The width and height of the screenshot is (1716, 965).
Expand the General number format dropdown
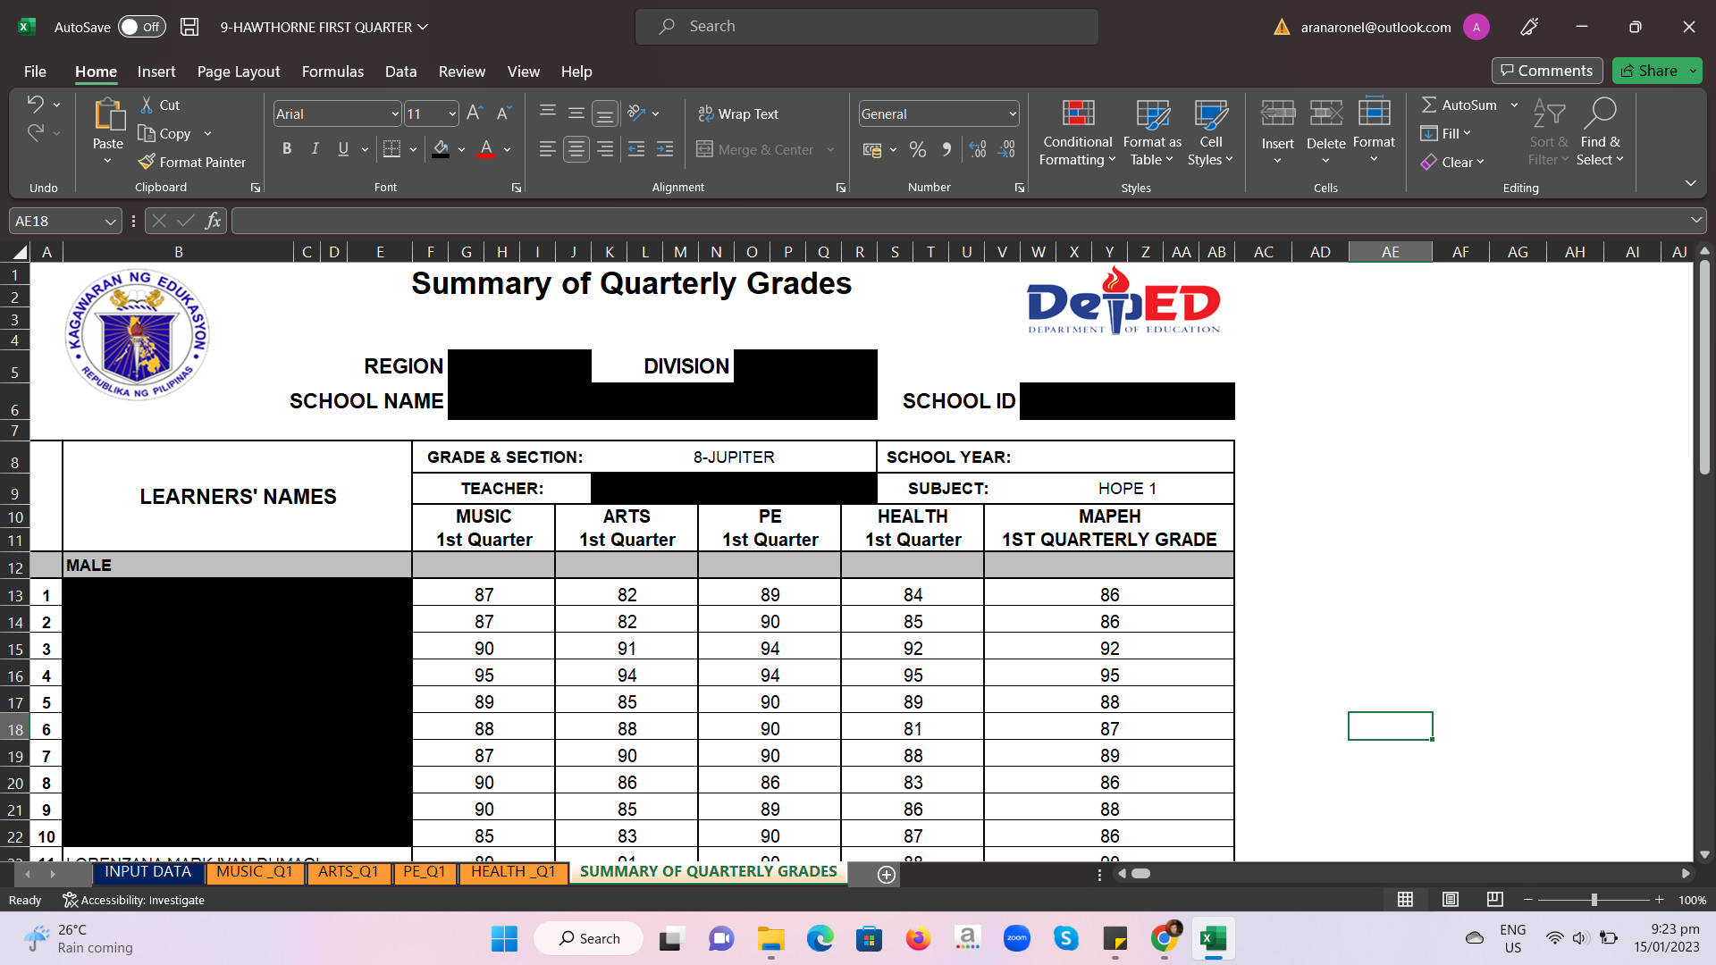1013,113
